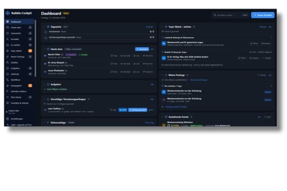Click the link right of Zielvorschläge header
The width and height of the screenshot is (287, 191).
pyautogui.click(x=149, y=123)
